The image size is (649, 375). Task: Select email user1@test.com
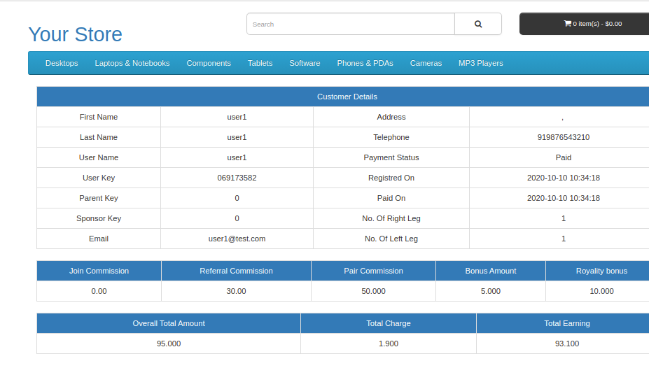pyautogui.click(x=237, y=239)
